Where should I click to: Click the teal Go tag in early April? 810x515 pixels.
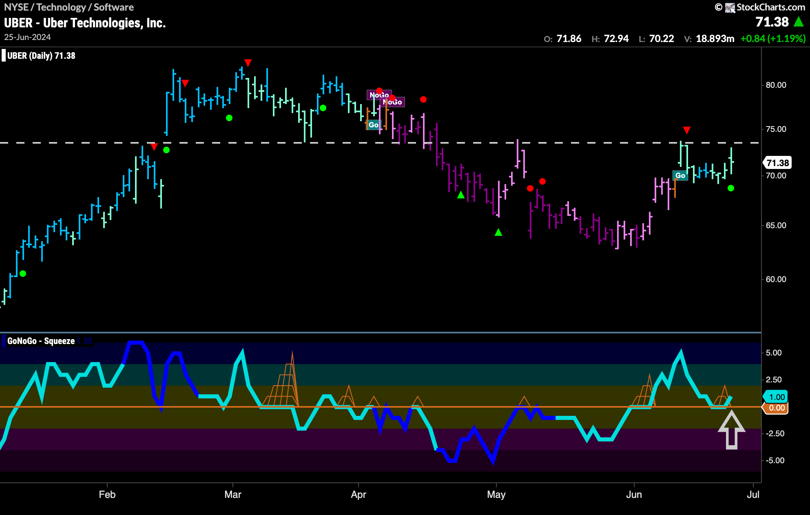[373, 125]
